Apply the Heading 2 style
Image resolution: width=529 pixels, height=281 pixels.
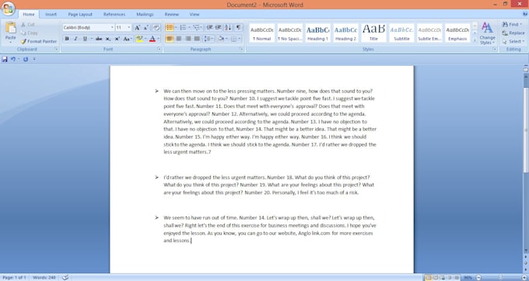pos(345,33)
